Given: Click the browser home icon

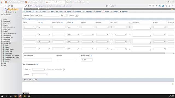Looking at the screenshot, I should tap(12, 6).
